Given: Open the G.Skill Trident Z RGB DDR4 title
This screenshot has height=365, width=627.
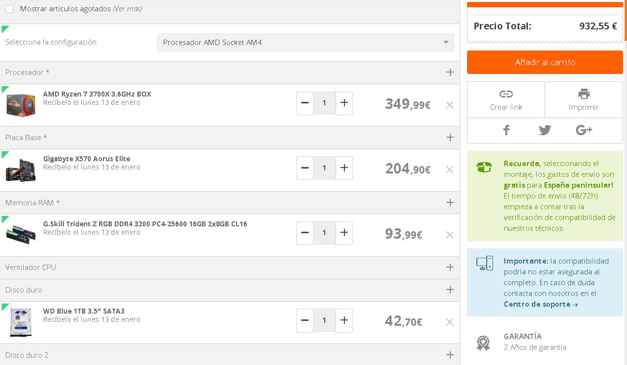Looking at the screenshot, I should [x=145, y=224].
